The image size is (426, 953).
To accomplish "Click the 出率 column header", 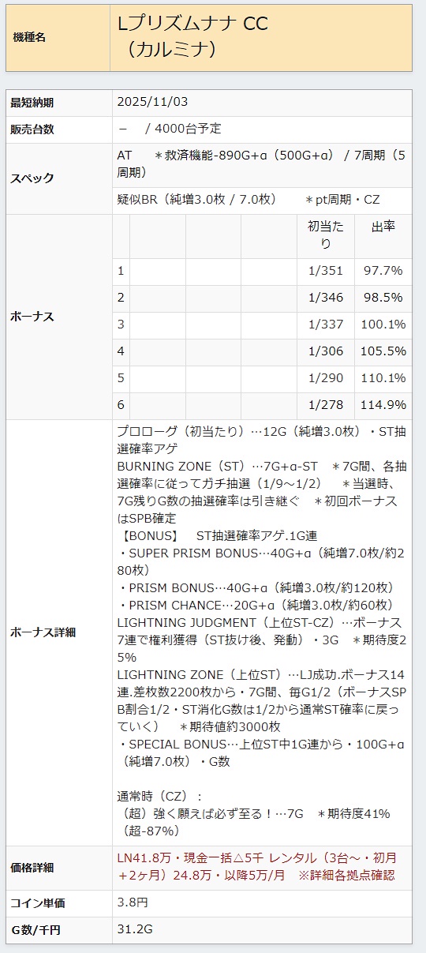I will [383, 227].
